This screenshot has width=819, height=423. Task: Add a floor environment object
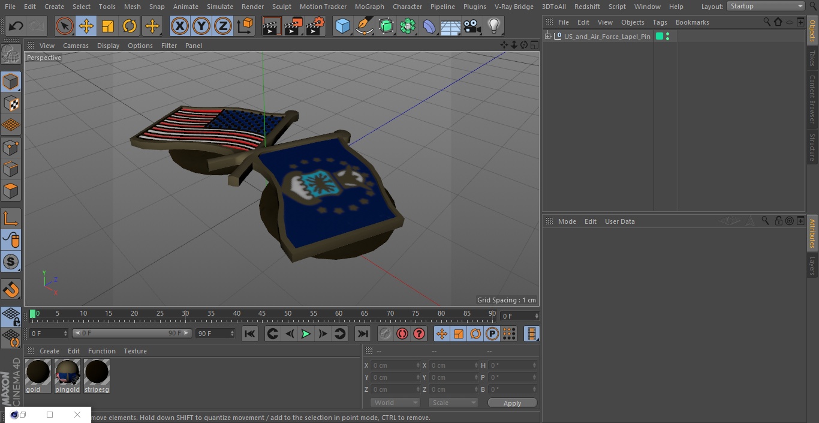(451, 26)
